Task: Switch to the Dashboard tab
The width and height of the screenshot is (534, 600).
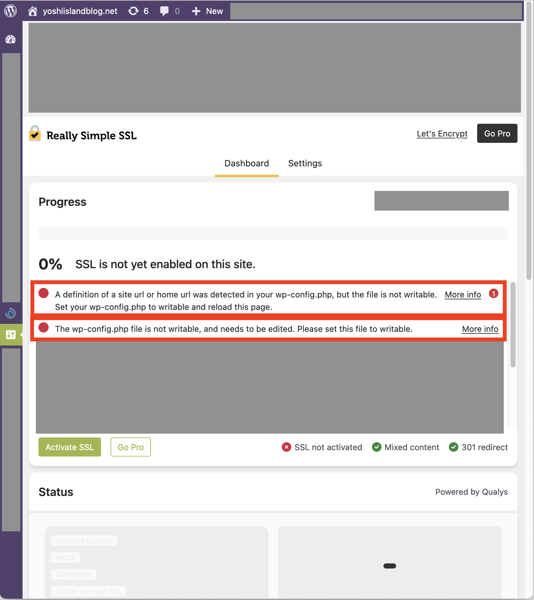Action: click(x=247, y=163)
